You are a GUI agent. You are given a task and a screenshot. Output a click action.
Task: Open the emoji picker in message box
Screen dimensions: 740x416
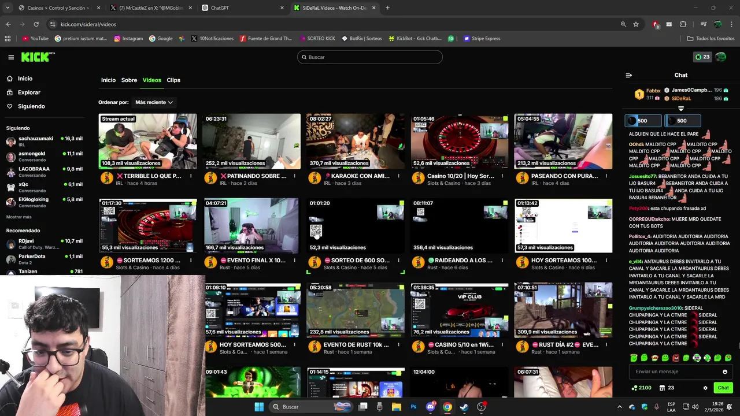click(x=725, y=372)
